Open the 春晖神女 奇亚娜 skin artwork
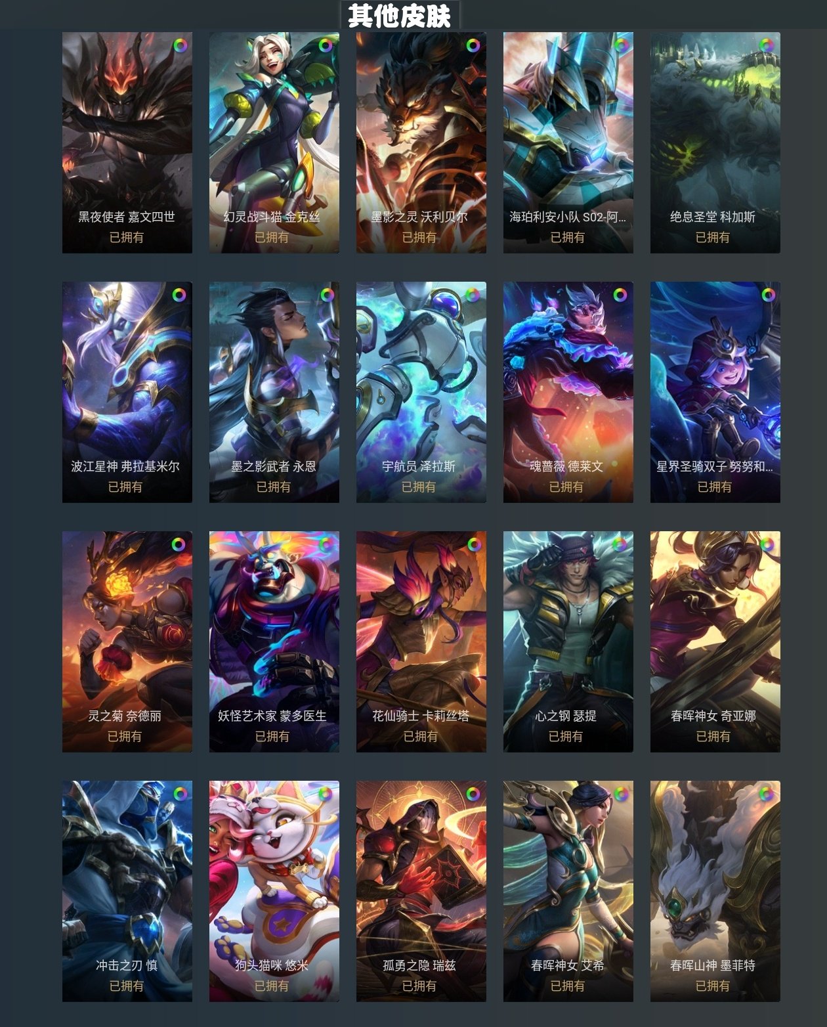The image size is (827, 1027). pyautogui.click(x=715, y=642)
